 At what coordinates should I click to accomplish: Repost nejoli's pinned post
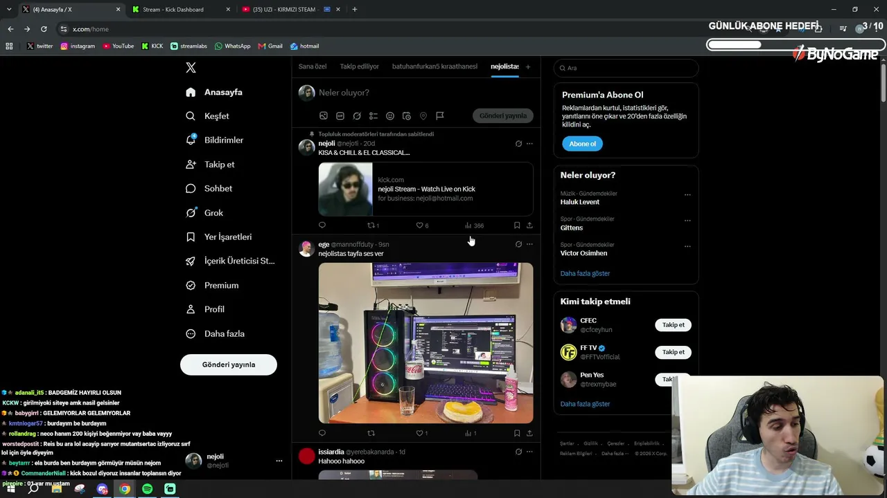373,225
